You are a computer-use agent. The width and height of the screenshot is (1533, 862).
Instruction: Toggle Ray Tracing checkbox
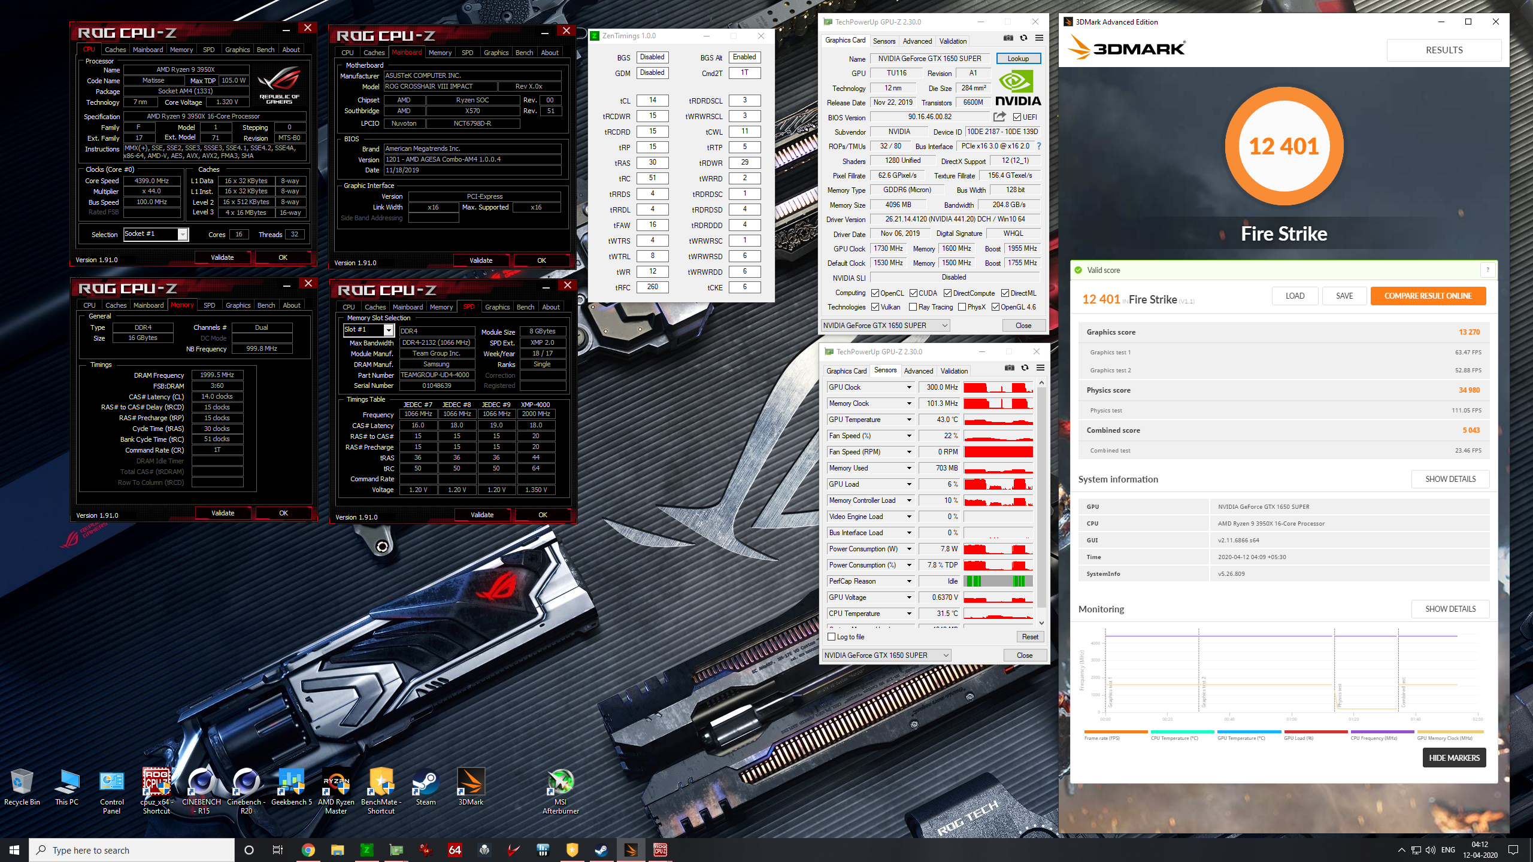pos(913,307)
